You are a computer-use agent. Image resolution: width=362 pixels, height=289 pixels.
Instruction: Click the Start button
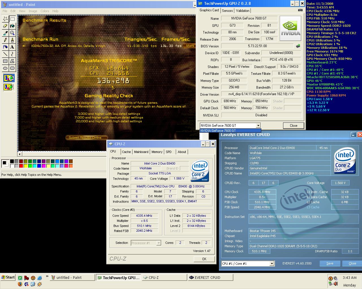click(8, 277)
